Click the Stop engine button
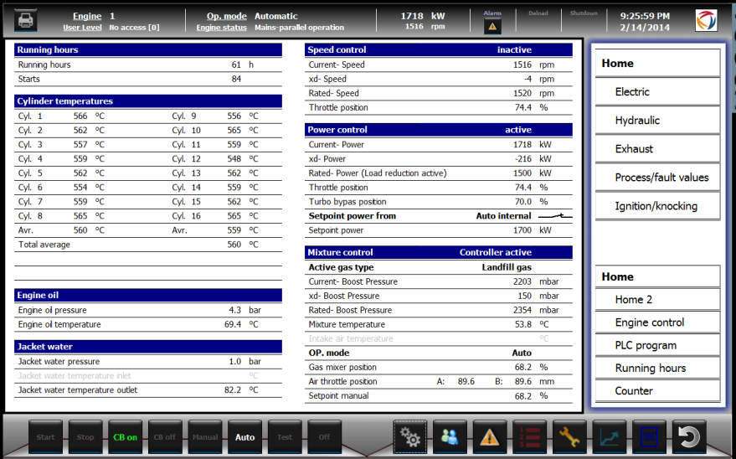The height and width of the screenshot is (459, 736). [85, 437]
